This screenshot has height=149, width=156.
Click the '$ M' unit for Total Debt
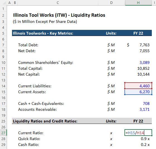111,45
